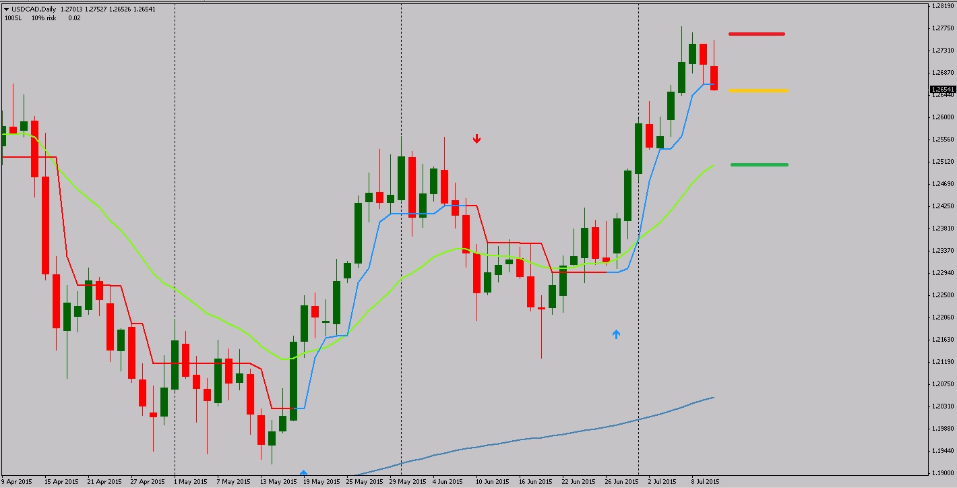This screenshot has height=488, width=957.
Task: Click the 1.25560 price axis label
Action: point(944,140)
